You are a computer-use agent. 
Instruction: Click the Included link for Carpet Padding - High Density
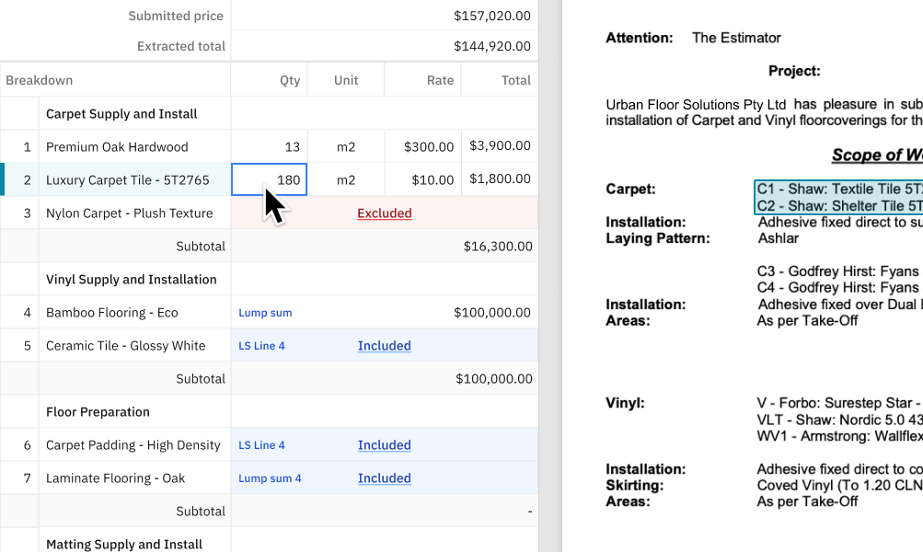pyautogui.click(x=384, y=444)
